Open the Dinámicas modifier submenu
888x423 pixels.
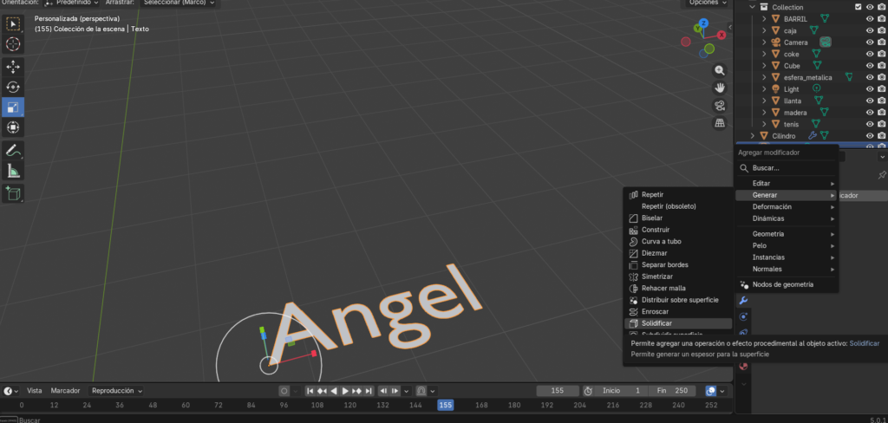coord(787,218)
